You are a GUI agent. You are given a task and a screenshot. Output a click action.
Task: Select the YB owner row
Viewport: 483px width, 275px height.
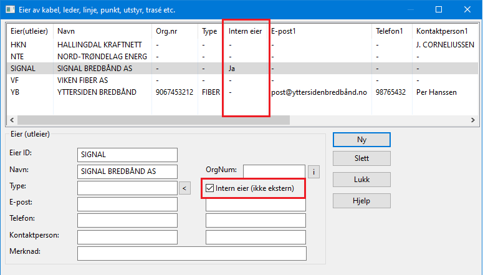tap(242, 92)
